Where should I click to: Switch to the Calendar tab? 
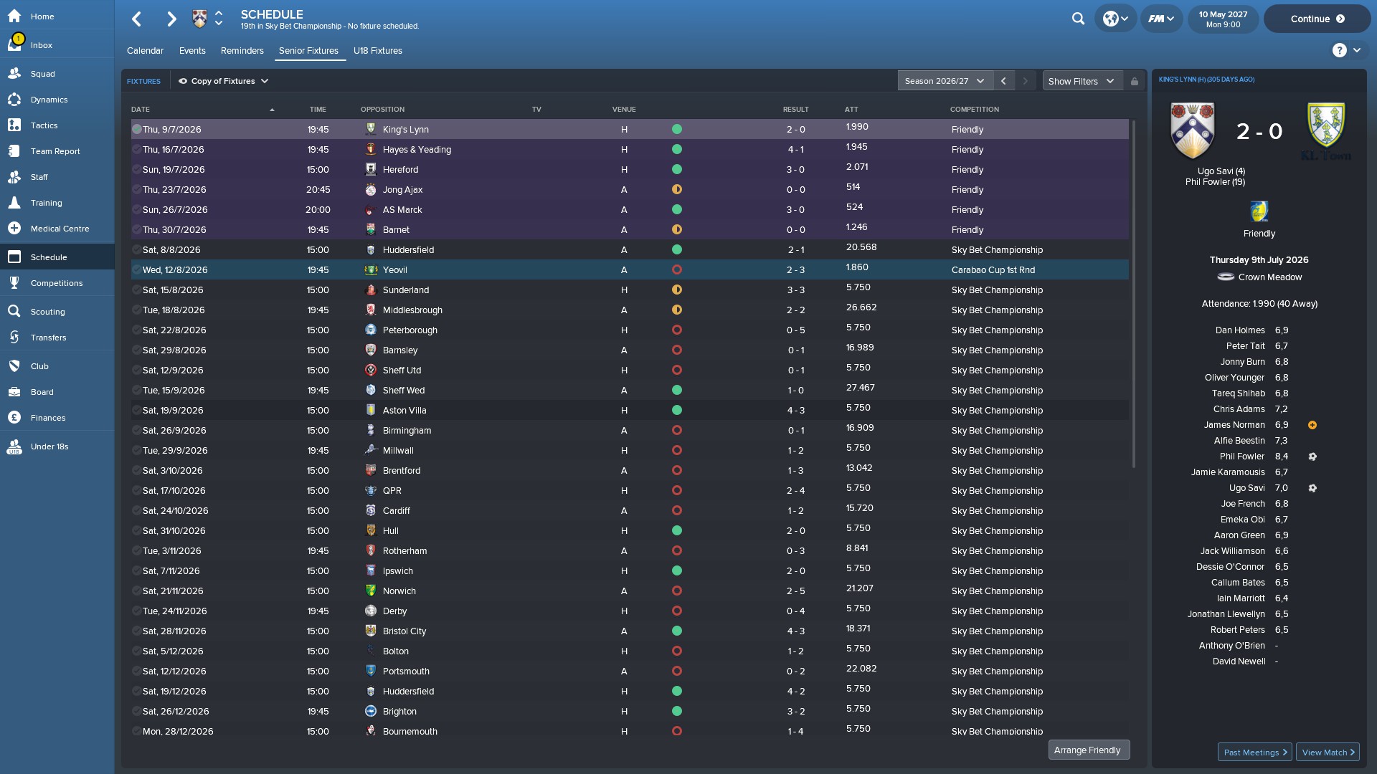[145, 51]
